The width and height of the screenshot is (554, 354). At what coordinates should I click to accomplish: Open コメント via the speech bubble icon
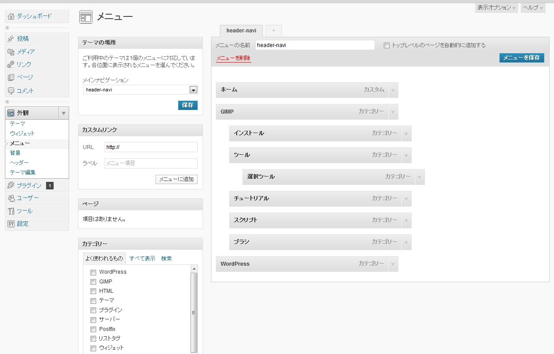[12, 90]
